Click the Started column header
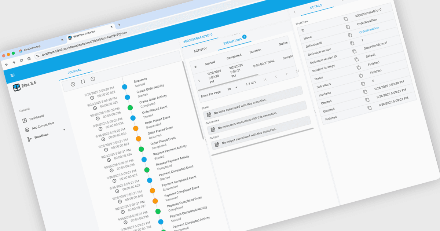Screen dimensions: 440x231 click(210, 63)
